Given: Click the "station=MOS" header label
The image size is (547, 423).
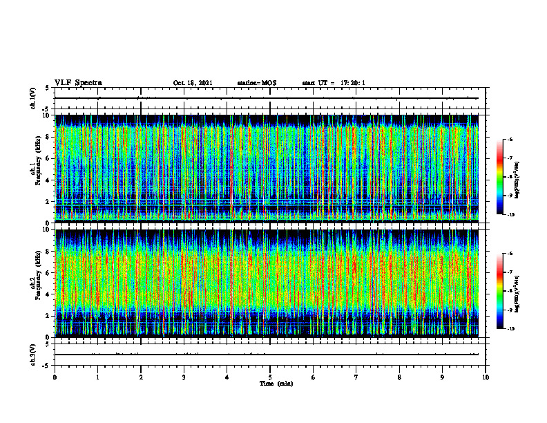Looking at the screenshot, I should pos(257,83).
